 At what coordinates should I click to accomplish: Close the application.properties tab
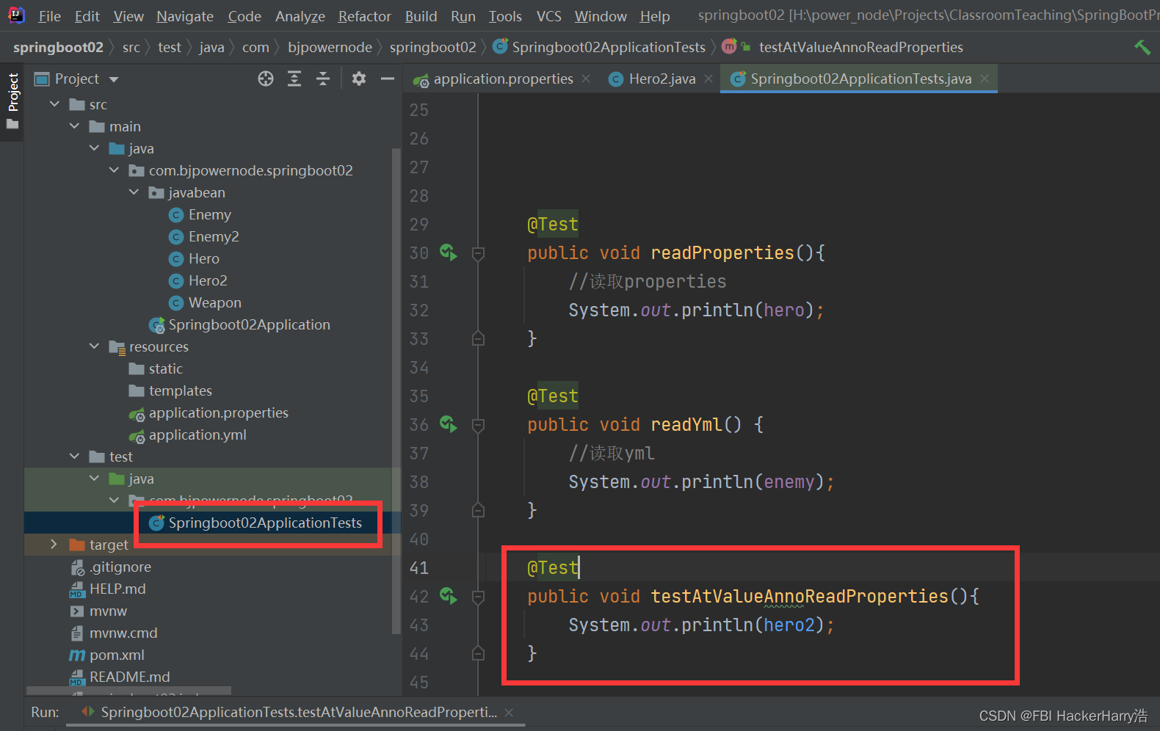point(586,79)
